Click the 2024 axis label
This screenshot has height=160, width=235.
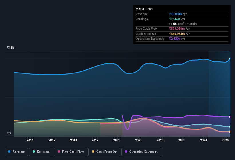(204, 140)
